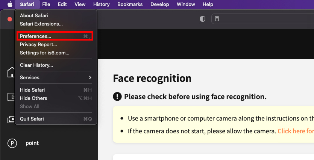Open the Safari menu bar item
314x160 pixels.
[x=27, y=4]
